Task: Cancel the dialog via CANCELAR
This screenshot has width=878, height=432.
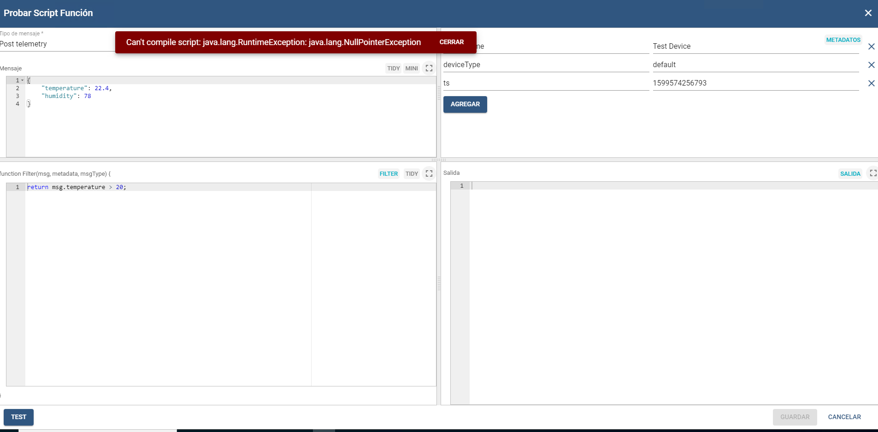Action: tap(844, 417)
